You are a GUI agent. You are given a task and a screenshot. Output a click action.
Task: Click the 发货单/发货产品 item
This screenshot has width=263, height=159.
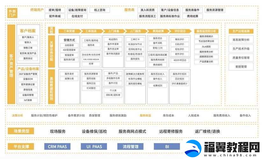28,53
